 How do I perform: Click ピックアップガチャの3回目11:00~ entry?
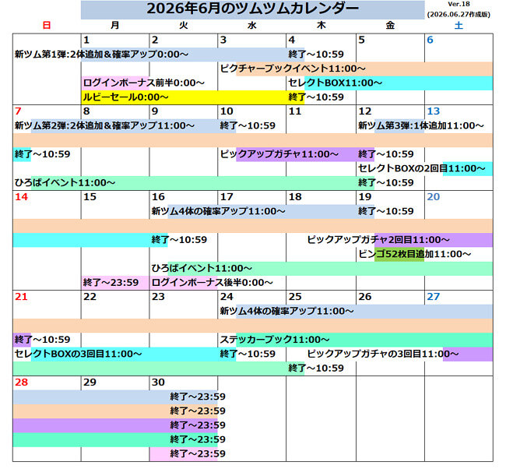point(383,354)
